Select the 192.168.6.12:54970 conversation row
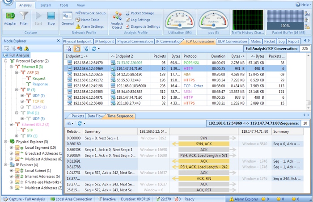 pyautogui.click(x=175, y=63)
